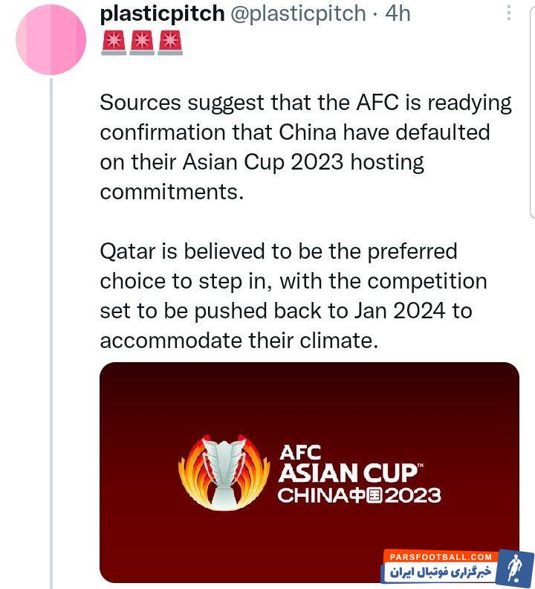Click the "CHINA 2023" text in the logo

(359, 495)
